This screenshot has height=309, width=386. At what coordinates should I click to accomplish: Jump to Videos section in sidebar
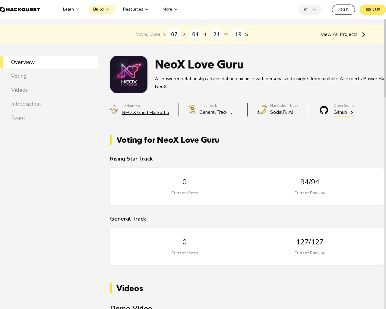click(x=49, y=90)
